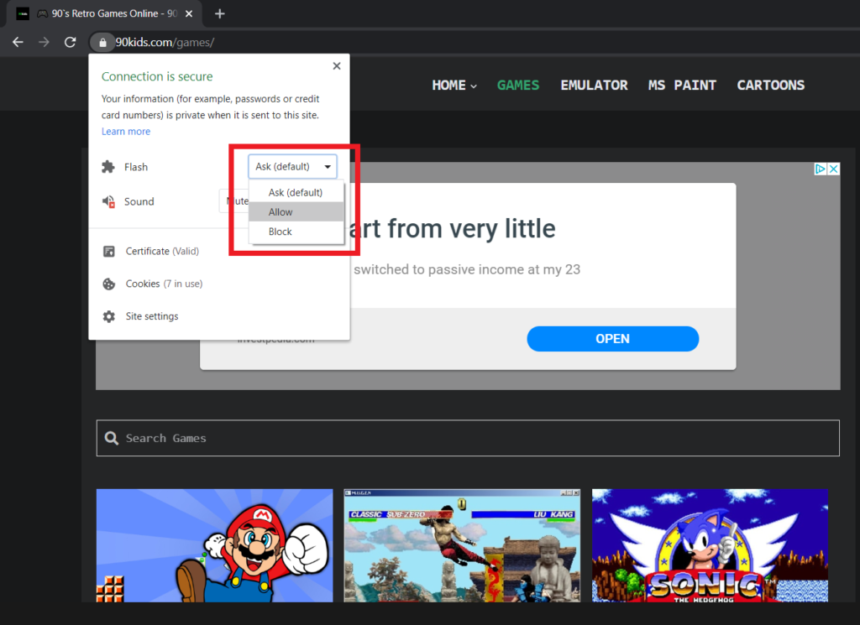Close the 90's Retro Games Online tab

(189, 13)
